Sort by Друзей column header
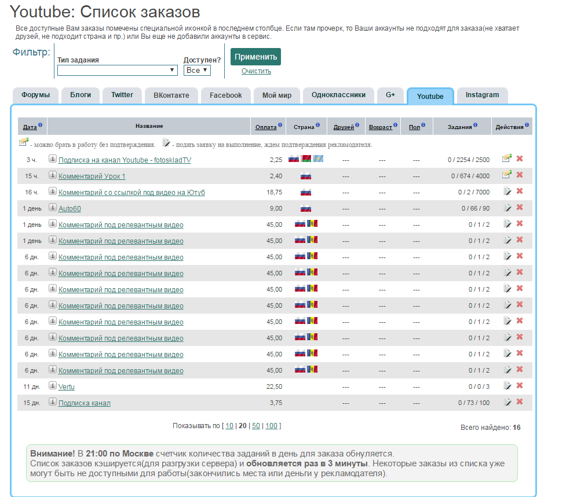This screenshot has height=497, width=566. coord(344,127)
